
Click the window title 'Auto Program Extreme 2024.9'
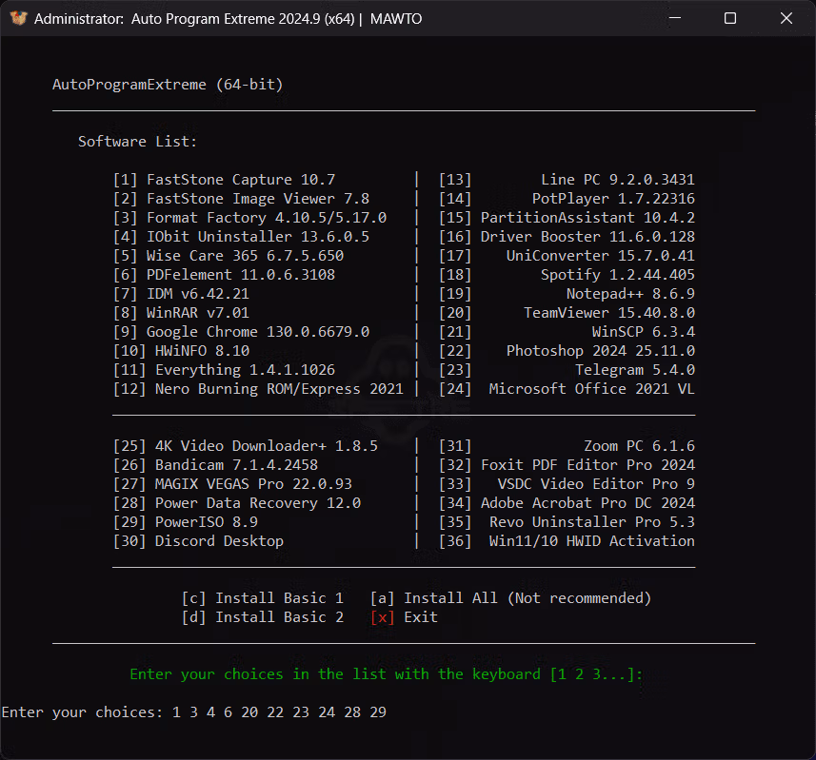(226, 19)
